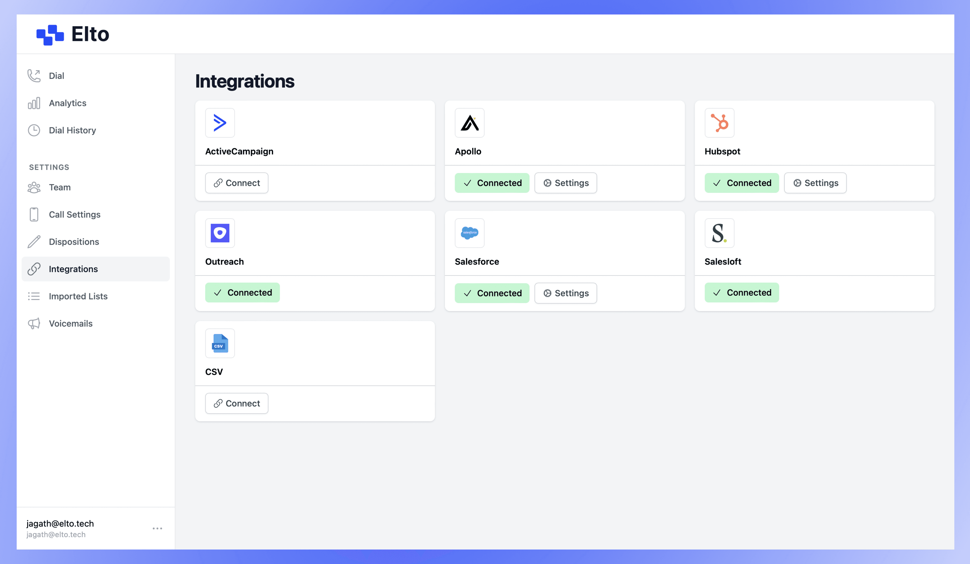Click the Salesforce cloud logo
The width and height of the screenshot is (970, 564).
pyautogui.click(x=469, y=233)
